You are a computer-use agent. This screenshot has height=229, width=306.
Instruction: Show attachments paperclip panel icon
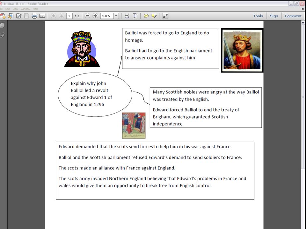tap(2, 35)
